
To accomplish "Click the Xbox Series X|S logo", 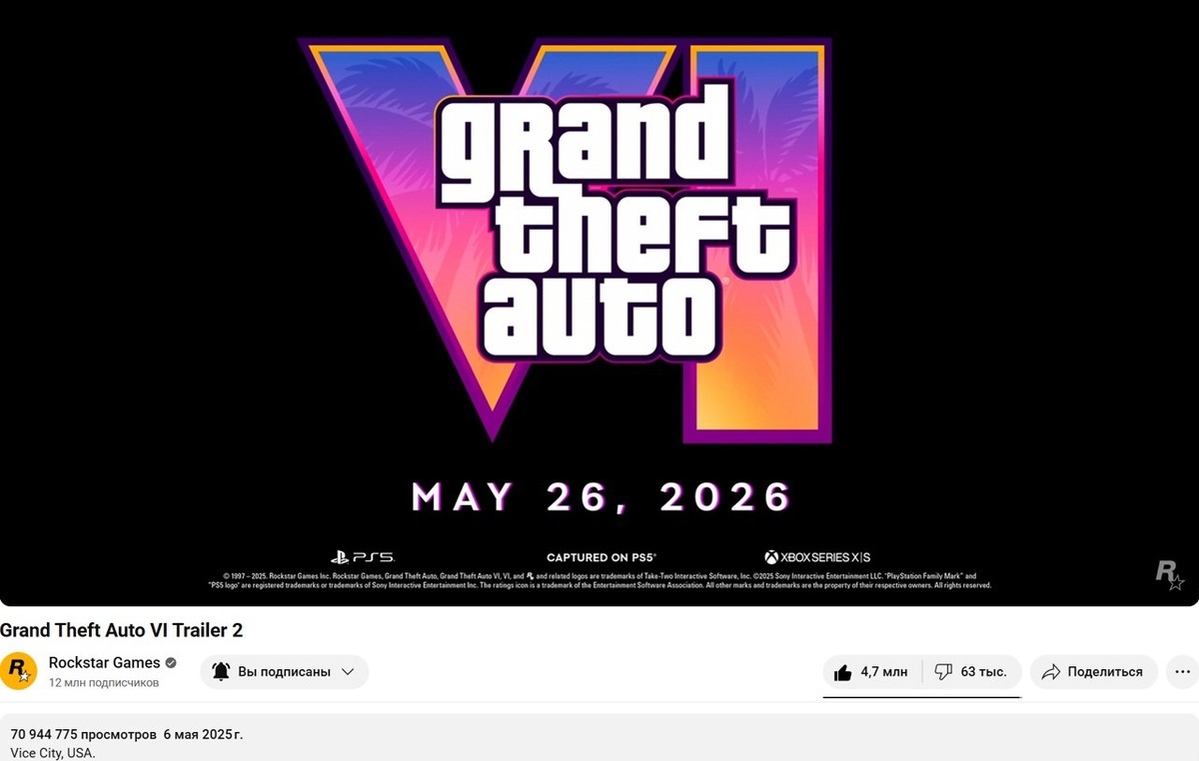I will 817,557.
